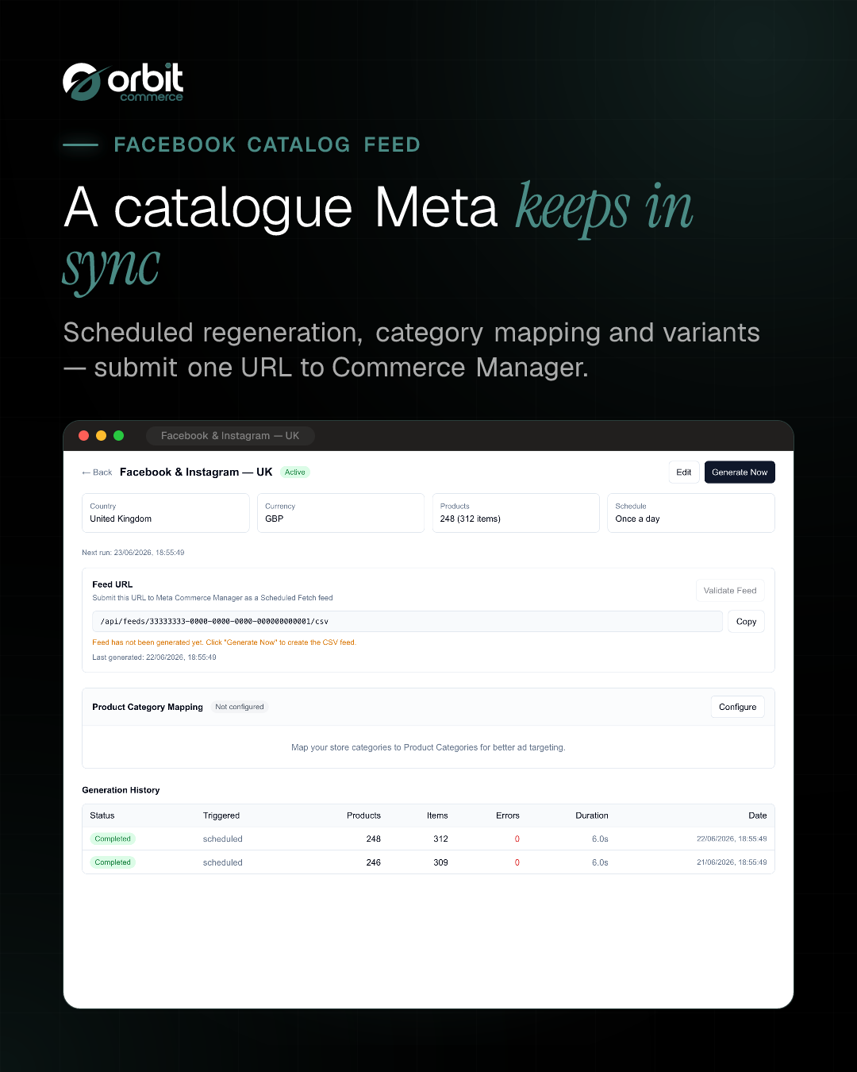Click the Orbit Commerce logo
This screenshot has height=1072, width=857.
[x=123, y=82]
